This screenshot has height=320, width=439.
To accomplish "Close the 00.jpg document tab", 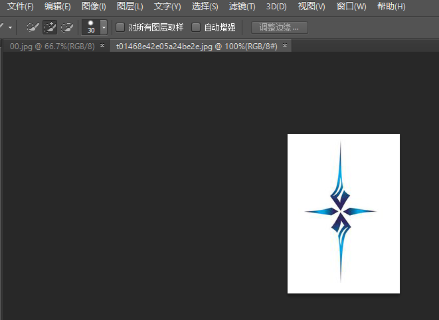I will [x=102, y=45].
